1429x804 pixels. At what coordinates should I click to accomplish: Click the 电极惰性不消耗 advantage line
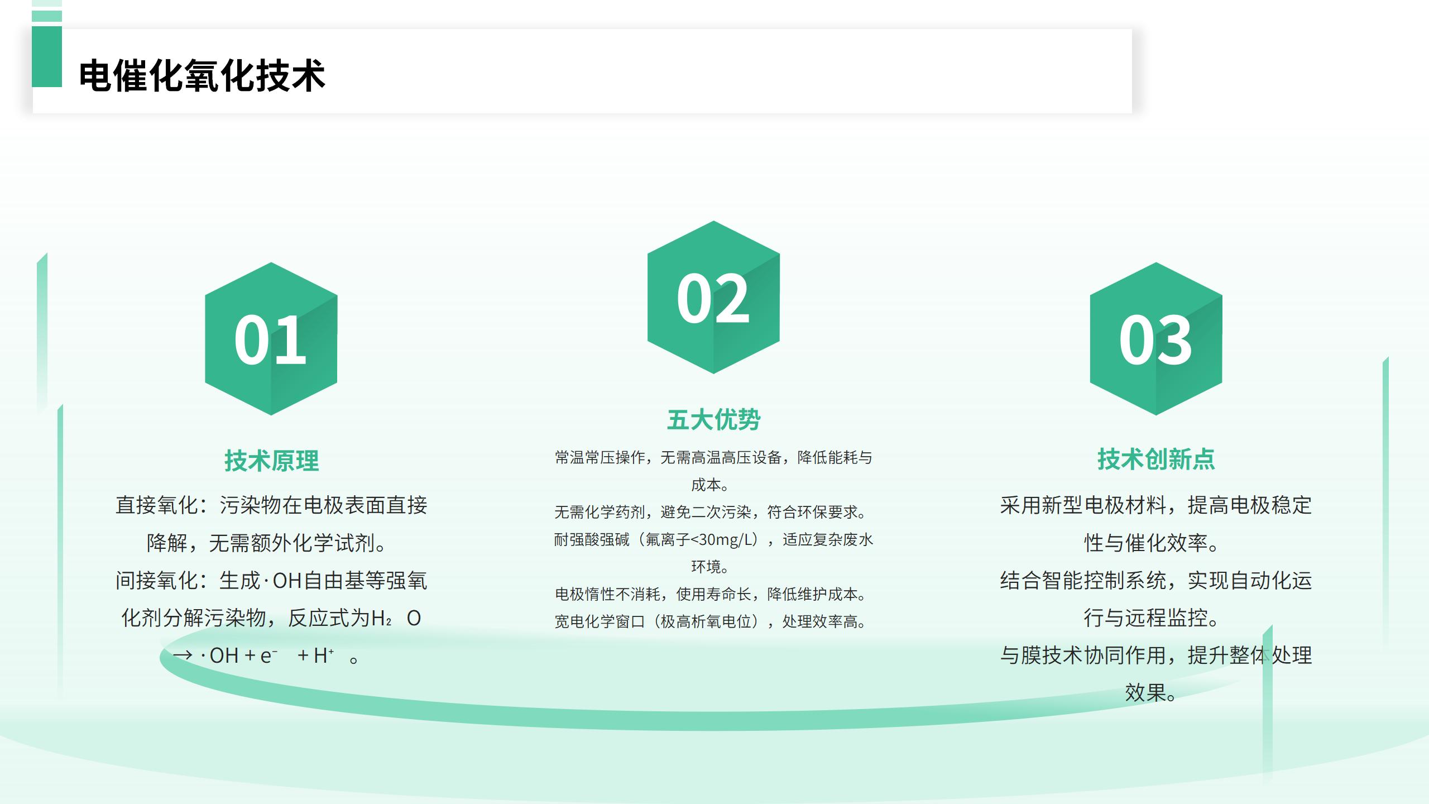710,594
